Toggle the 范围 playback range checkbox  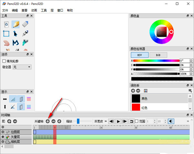click(136, 121)
